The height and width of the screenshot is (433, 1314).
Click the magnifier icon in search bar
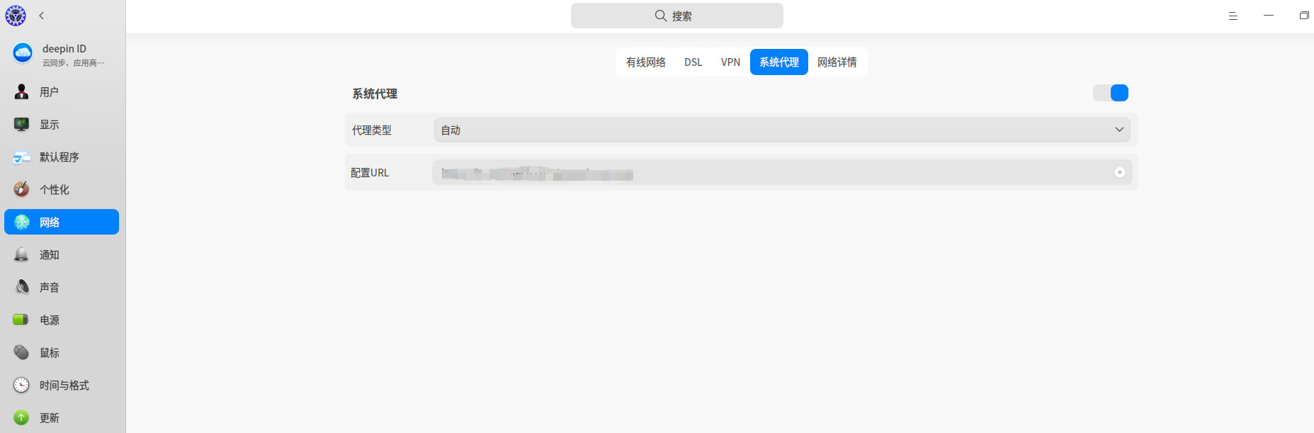coord(661,16)
